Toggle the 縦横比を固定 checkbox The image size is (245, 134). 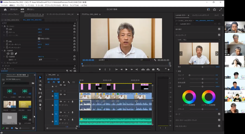click(x=39, y=38)
